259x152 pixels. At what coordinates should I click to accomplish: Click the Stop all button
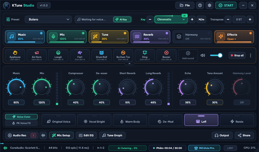(x=237, y=55)
